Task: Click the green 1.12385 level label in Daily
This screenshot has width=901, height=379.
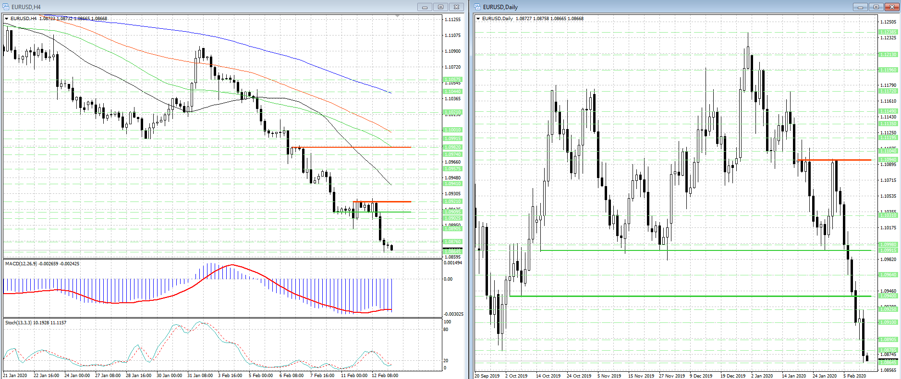Action: coord(888,32)
